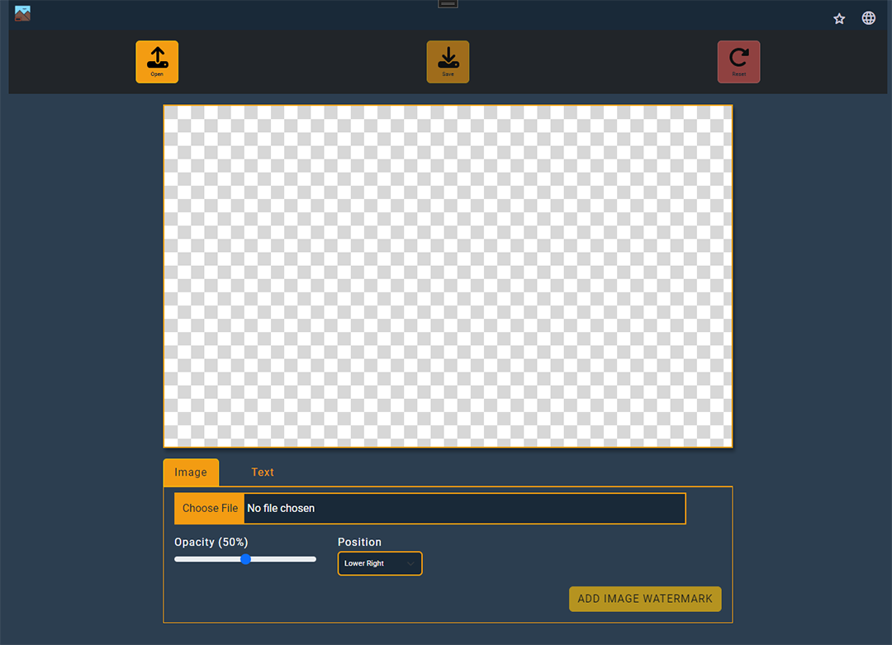Click the transparent checkered canvas area
The height and width of the screenshot is (645, 892).
[x=448, y=276]
